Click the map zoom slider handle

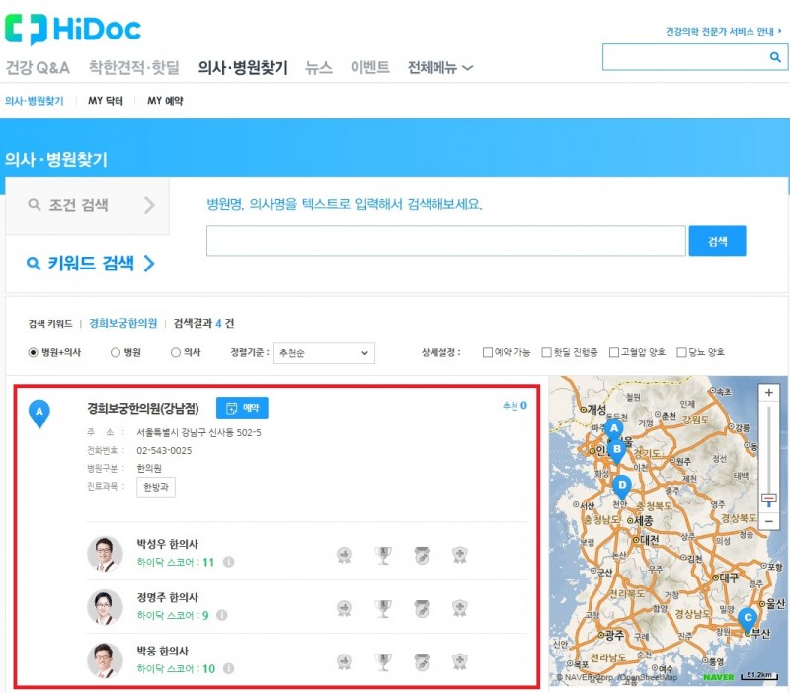(769, 500)
